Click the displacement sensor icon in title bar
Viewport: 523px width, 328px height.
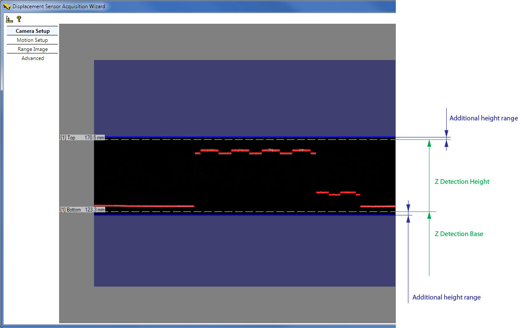coord(6,6)
